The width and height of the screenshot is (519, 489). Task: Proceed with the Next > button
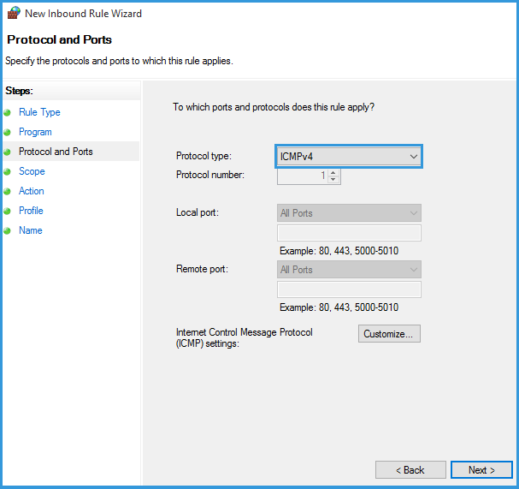click(x=481, y=470)
